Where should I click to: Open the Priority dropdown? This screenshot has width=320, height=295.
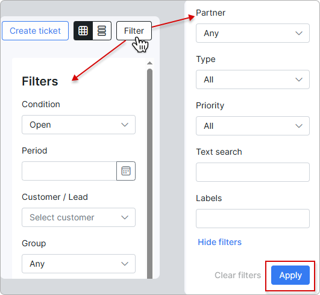tap(253, 126)
